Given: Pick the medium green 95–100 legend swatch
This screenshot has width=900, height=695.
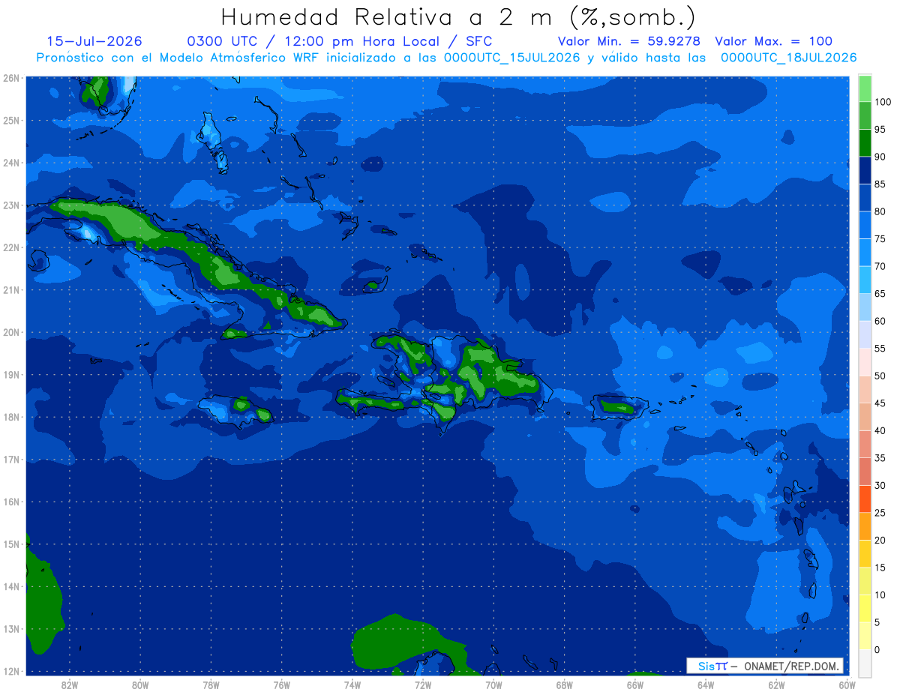Looking at the screenshot, I should 865,115.
